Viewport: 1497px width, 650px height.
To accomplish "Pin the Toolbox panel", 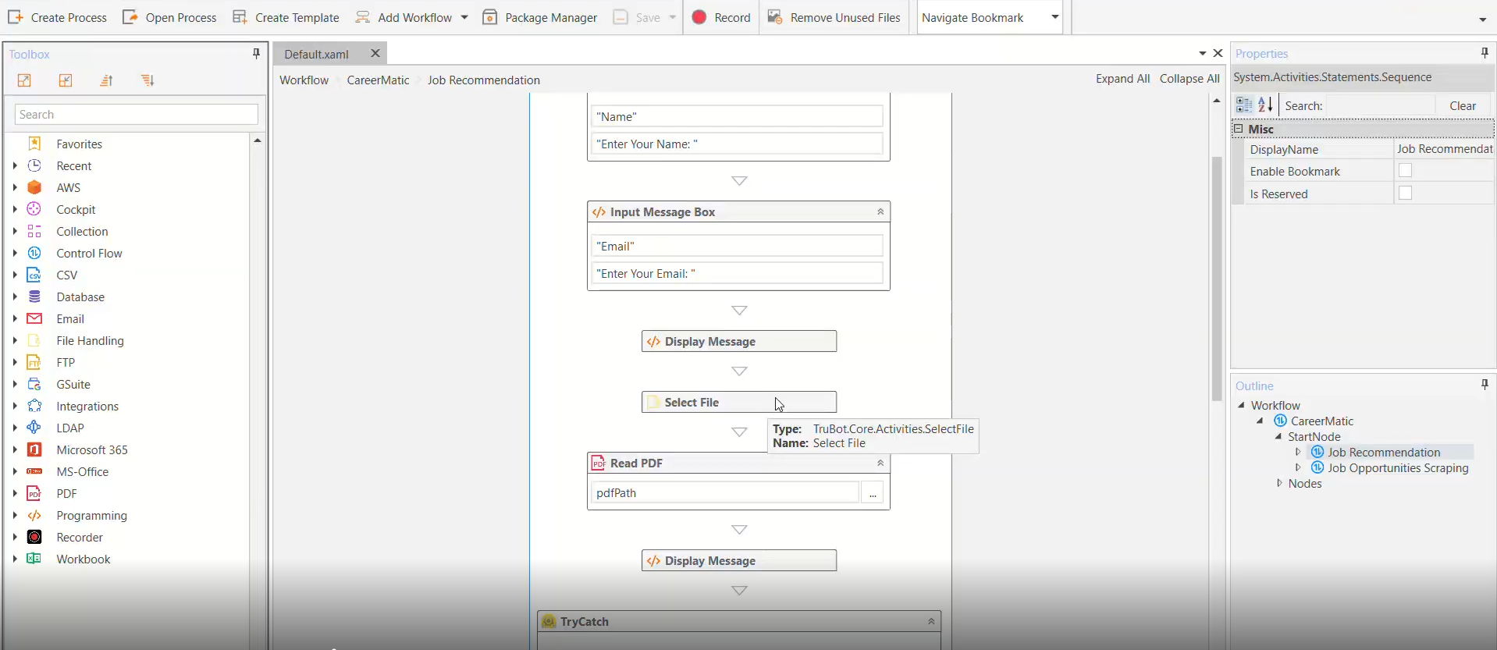I will tap(256, 54).
